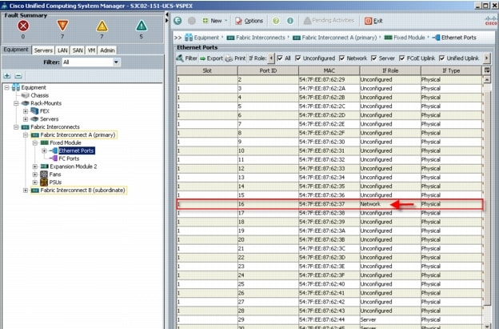
Task: Click the green Help question mark icon
Action: point(276,21)
